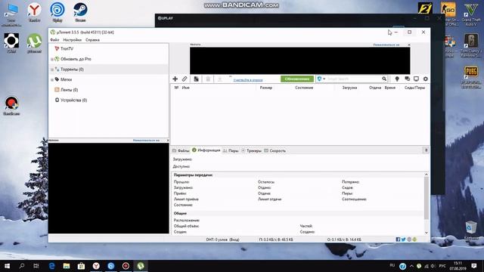Open the search provider shield dropdown

(321, 79)
